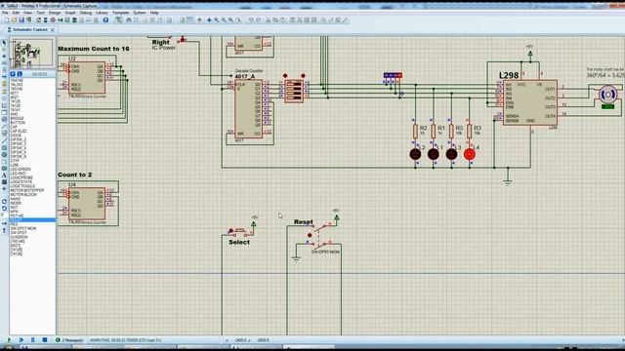Select ULN2003A in device list

click(20, 237)
